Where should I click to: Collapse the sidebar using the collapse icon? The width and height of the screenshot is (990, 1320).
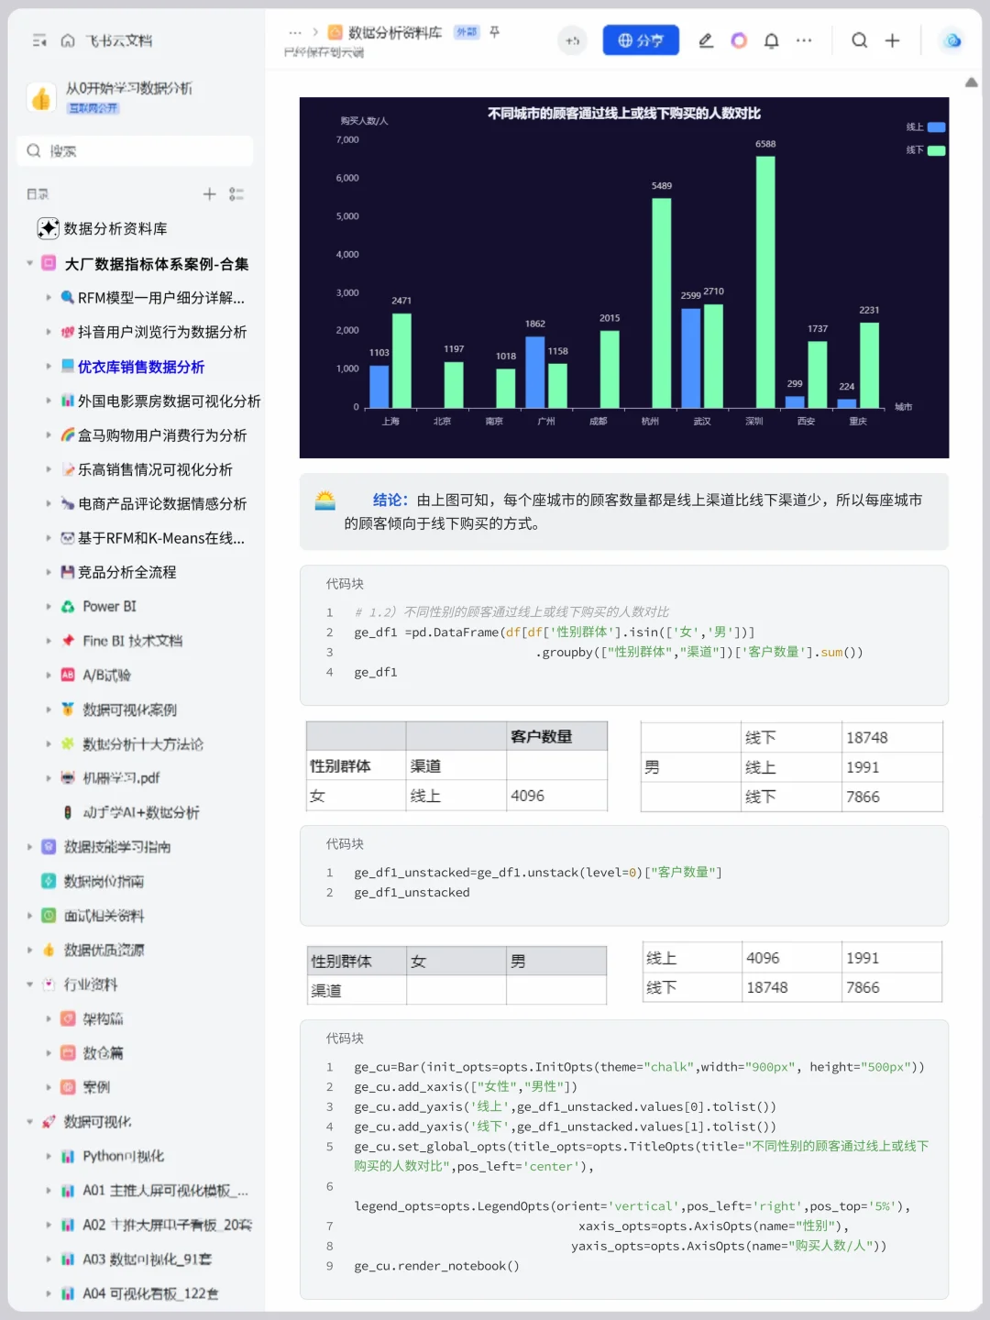pyautogui.click(x=38, y=40)
